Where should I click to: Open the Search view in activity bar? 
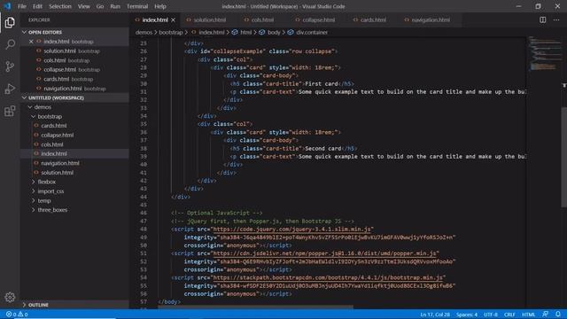(x=10, y=44)
